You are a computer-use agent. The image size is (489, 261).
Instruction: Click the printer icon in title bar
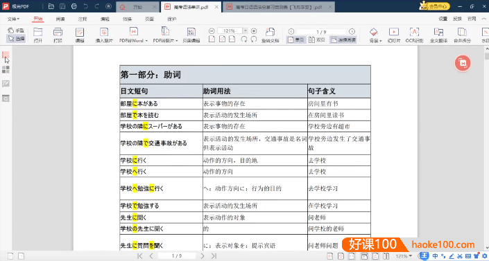click(x=74, y=6)
